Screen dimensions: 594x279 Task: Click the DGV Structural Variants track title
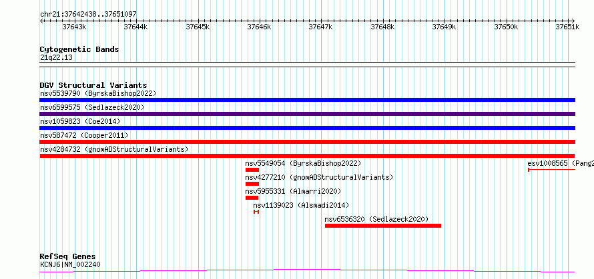pyautogui.click(x=93, y=85)
